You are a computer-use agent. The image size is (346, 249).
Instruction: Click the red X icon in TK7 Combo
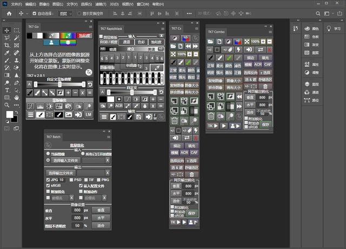pyautogui.click(x=270, y=50)
